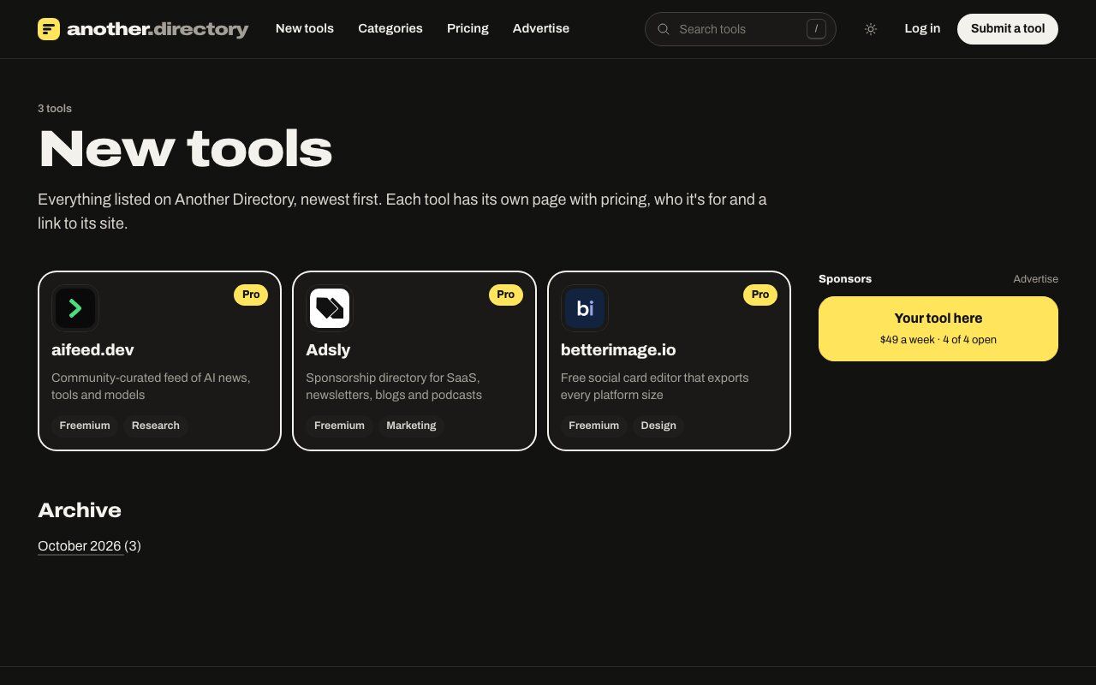Open the Categories nav item

390,28
